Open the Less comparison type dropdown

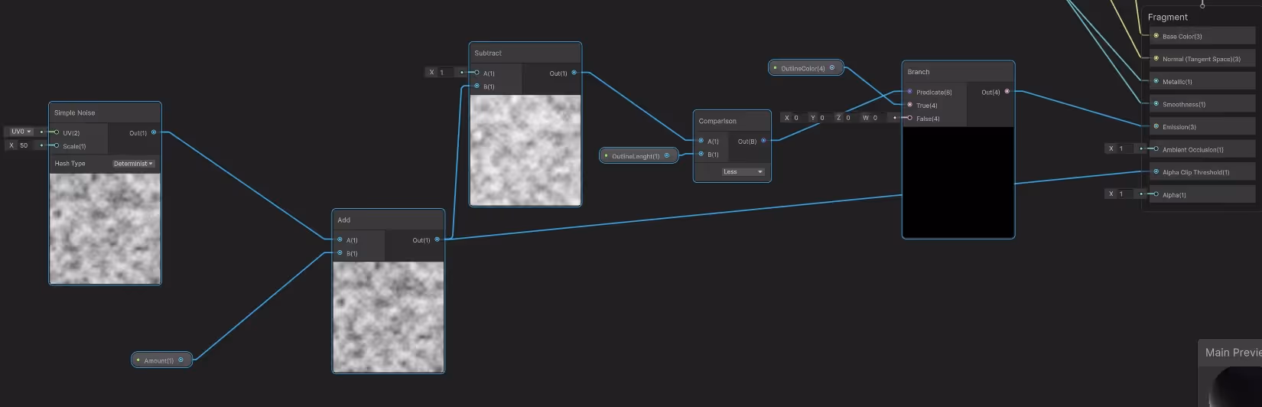coord(743,172)
